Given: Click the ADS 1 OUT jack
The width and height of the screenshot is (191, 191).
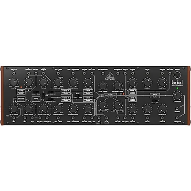Looking at the screenshot, I should click(x=170, y=74).
